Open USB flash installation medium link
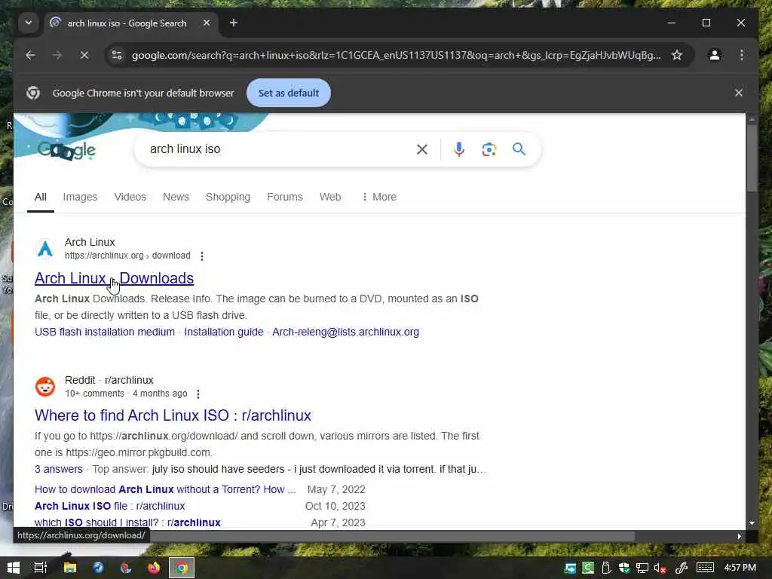The height and width of the screenshot is (579, 772). (x=105, y=332)
